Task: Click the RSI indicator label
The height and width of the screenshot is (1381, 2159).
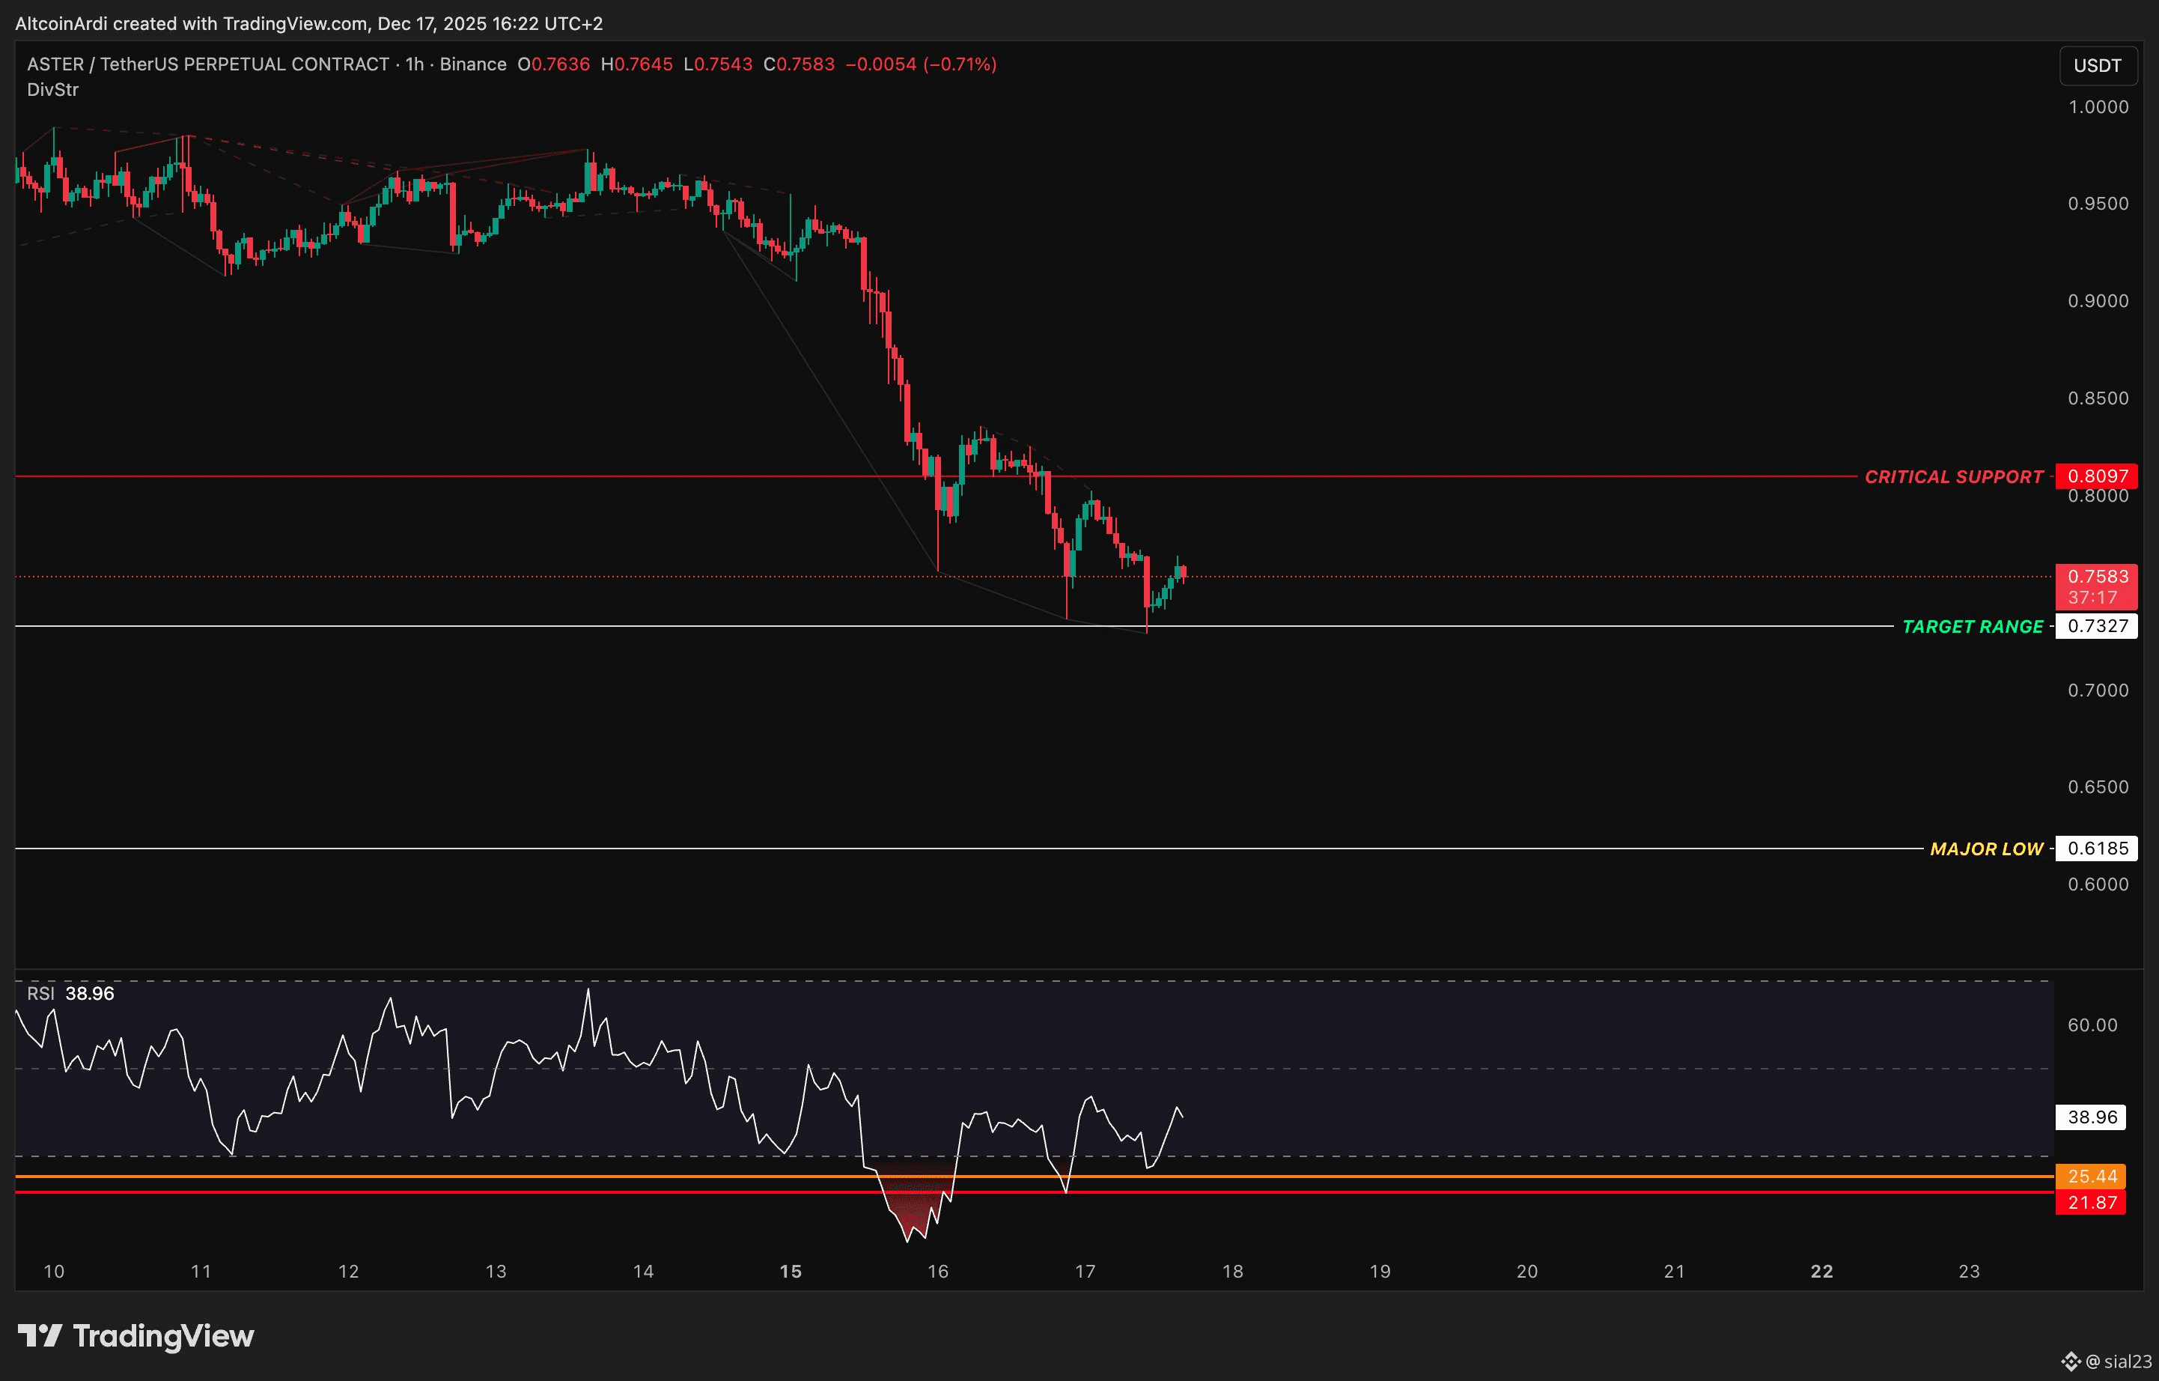Action: pyautogui.click(x=40, y=994)
